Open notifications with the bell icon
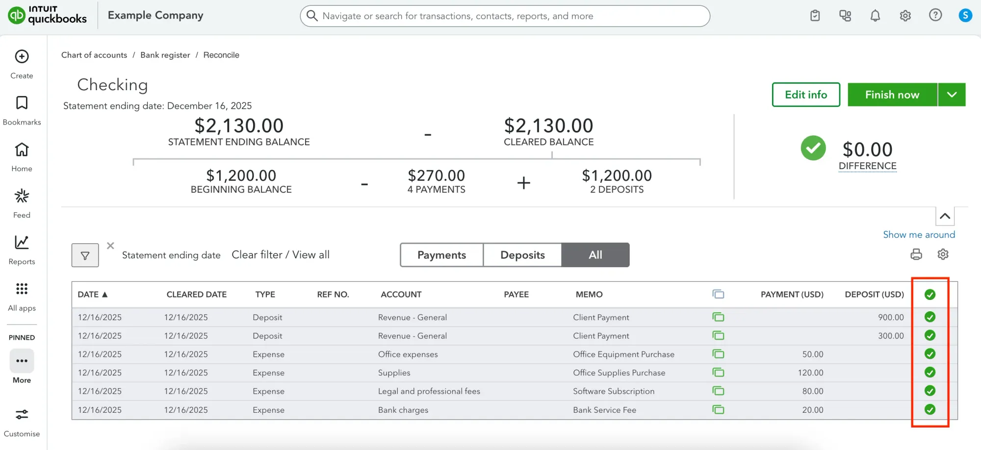Image resolution: width=981 pixels, height=450 pixels. click(x=875, y=15)
